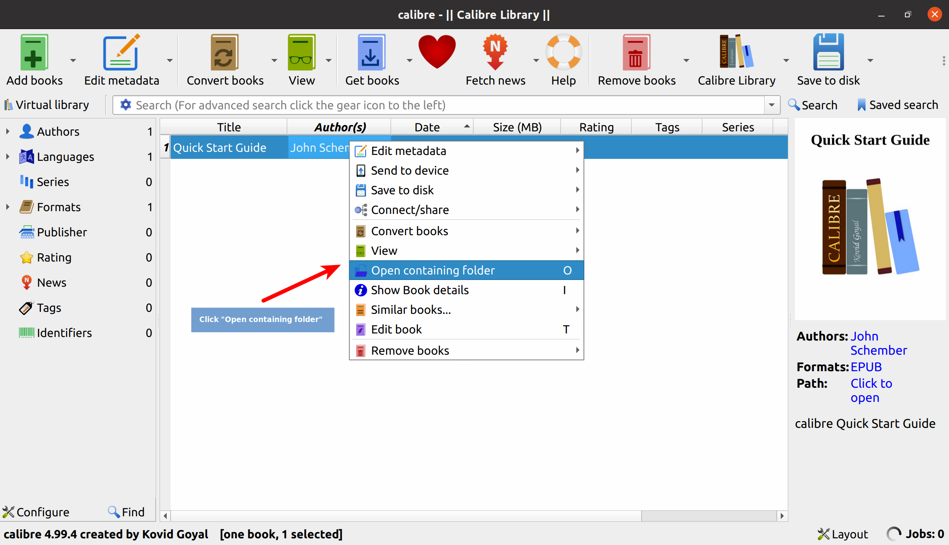Viewport: 949px width, 545px height.
Task: Open the Remove books toolbar dropdown arrow
Action: click(x=686, y=61)
